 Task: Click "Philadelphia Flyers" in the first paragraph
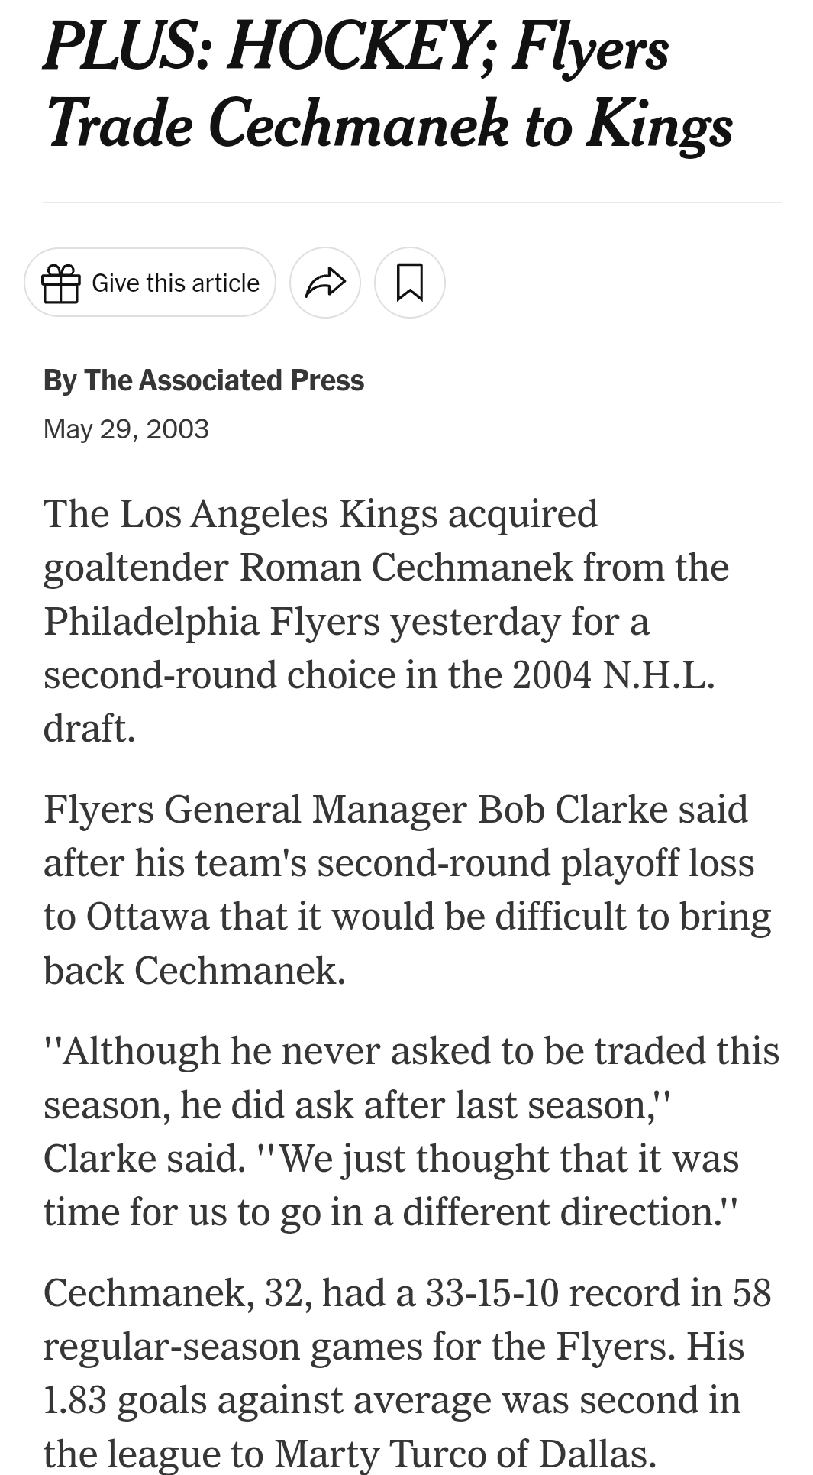(x=211, y=621)
